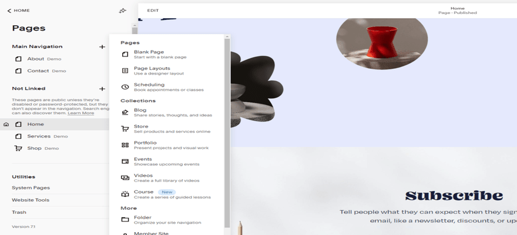
Task: Click the sparkle icon above Pages panel
Action: tap(122, 11)
